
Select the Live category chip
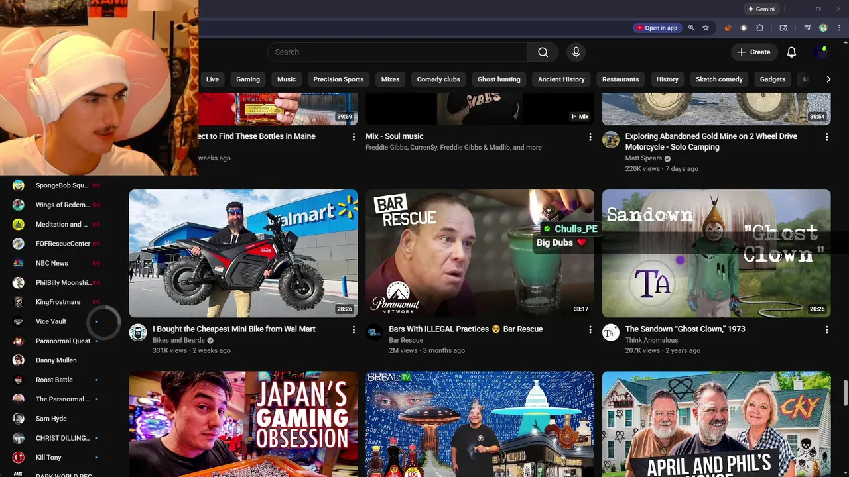click(x=212, y=79)
